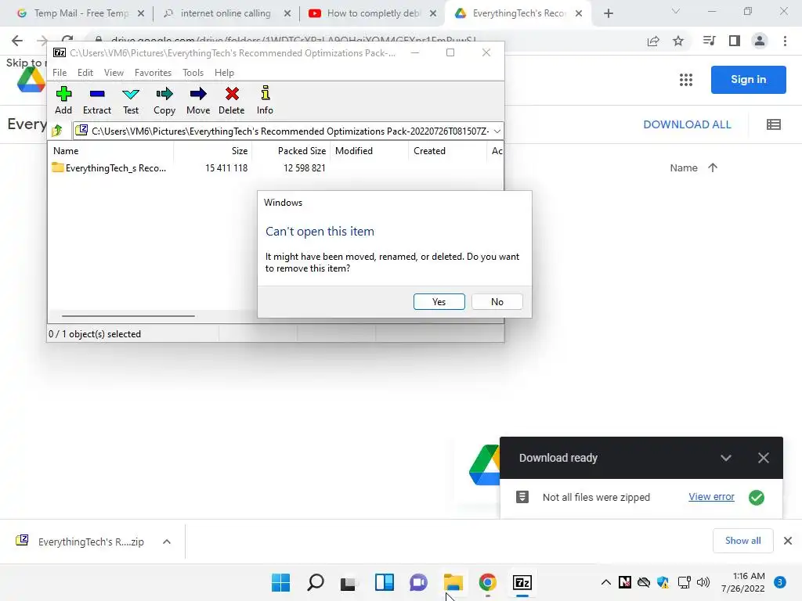This screenshot has width=802, height=601.
Task: Select the Extract tool in 7-Zip
Action: 96,101
